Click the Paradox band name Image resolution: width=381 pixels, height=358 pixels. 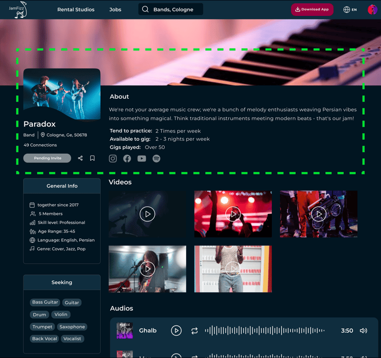click(x=39, y=124)
